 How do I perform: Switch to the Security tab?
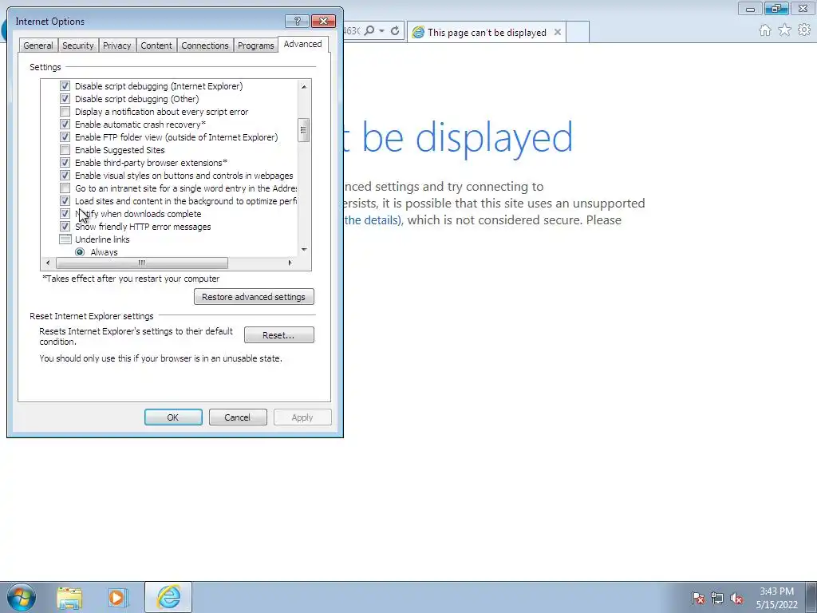coord(78,45)
